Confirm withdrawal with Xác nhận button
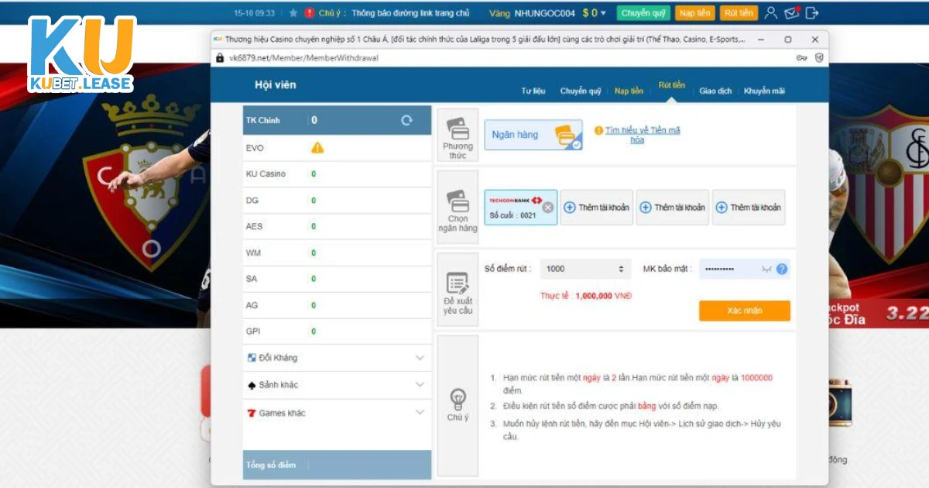The height and width of the screenshot is (488, 929). [745, 311]
